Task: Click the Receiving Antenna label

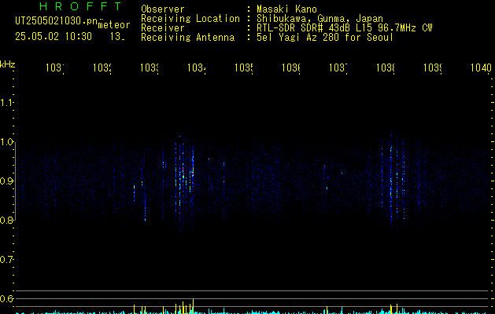Action: [187, 38]
